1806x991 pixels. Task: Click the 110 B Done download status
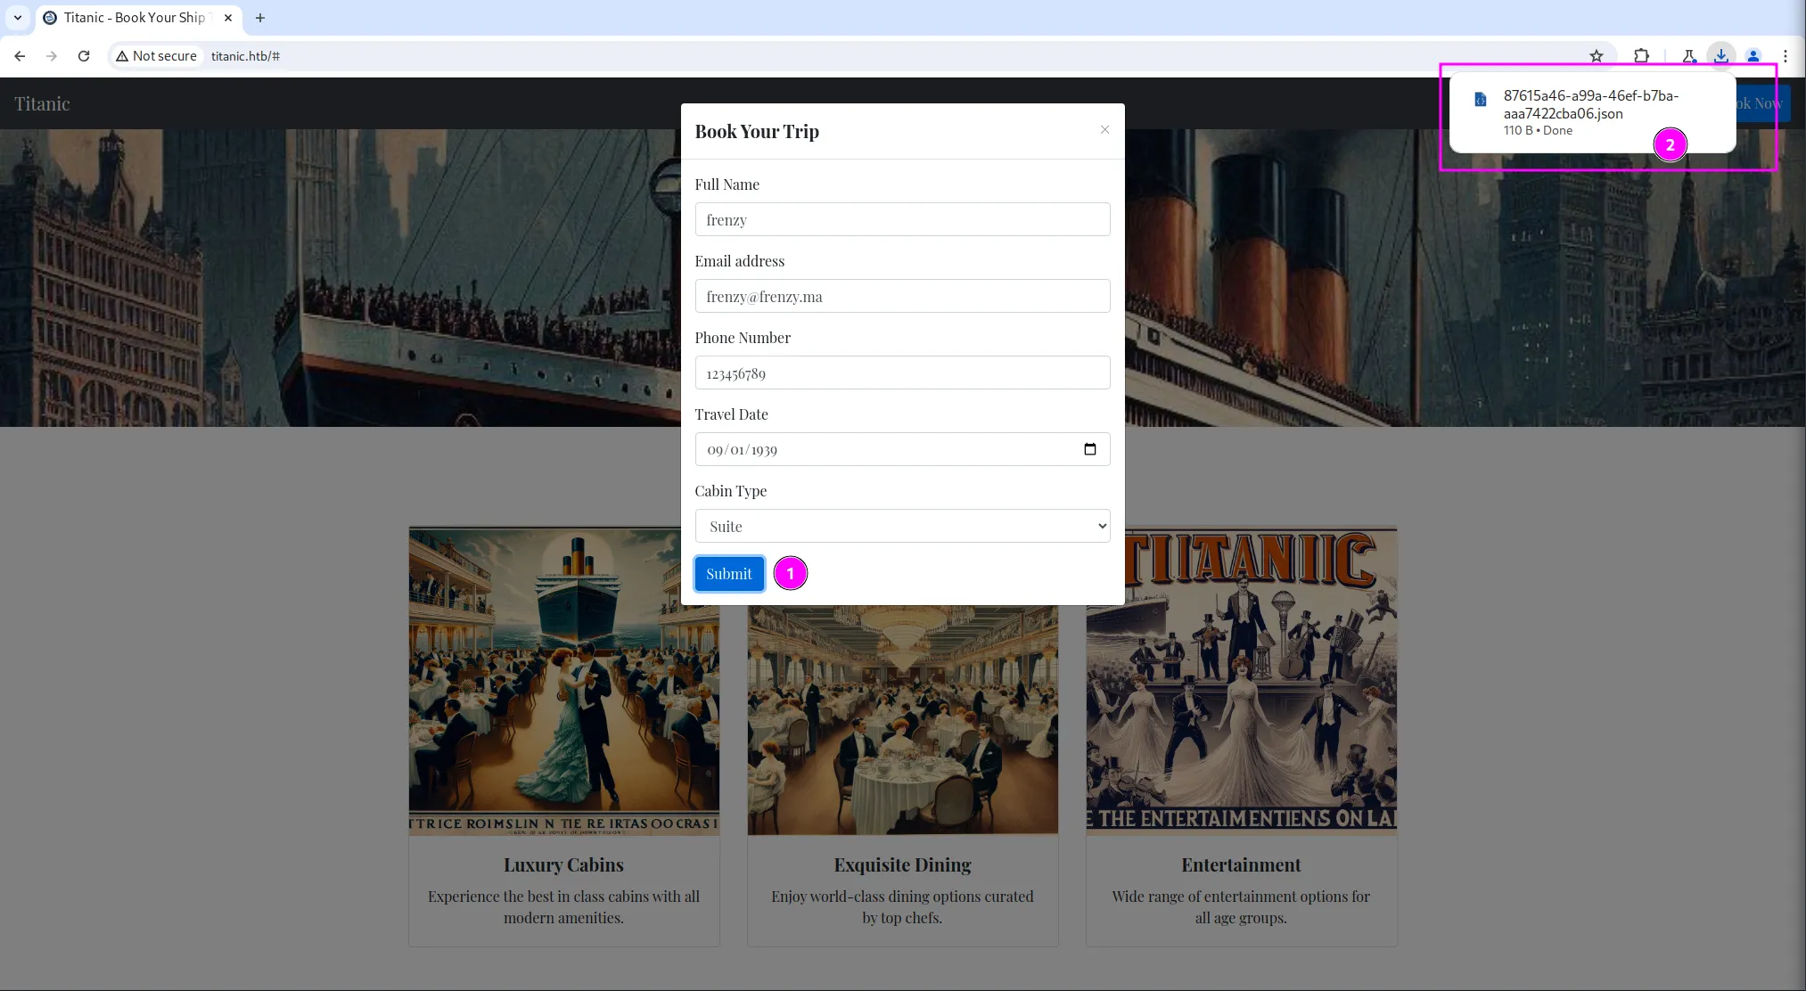[1538, 130]
